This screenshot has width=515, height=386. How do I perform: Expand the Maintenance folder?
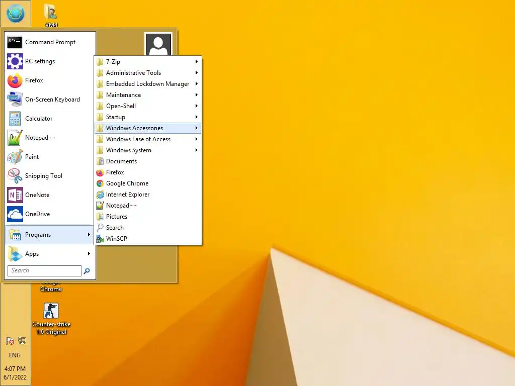tap(148, 95)
